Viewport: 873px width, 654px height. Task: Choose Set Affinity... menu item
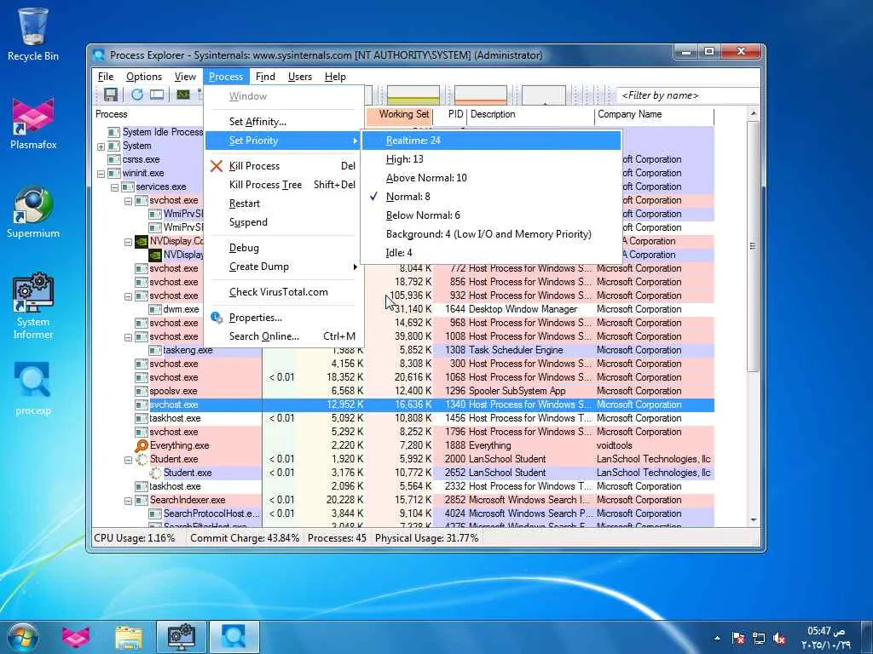(x=283, y=122)
